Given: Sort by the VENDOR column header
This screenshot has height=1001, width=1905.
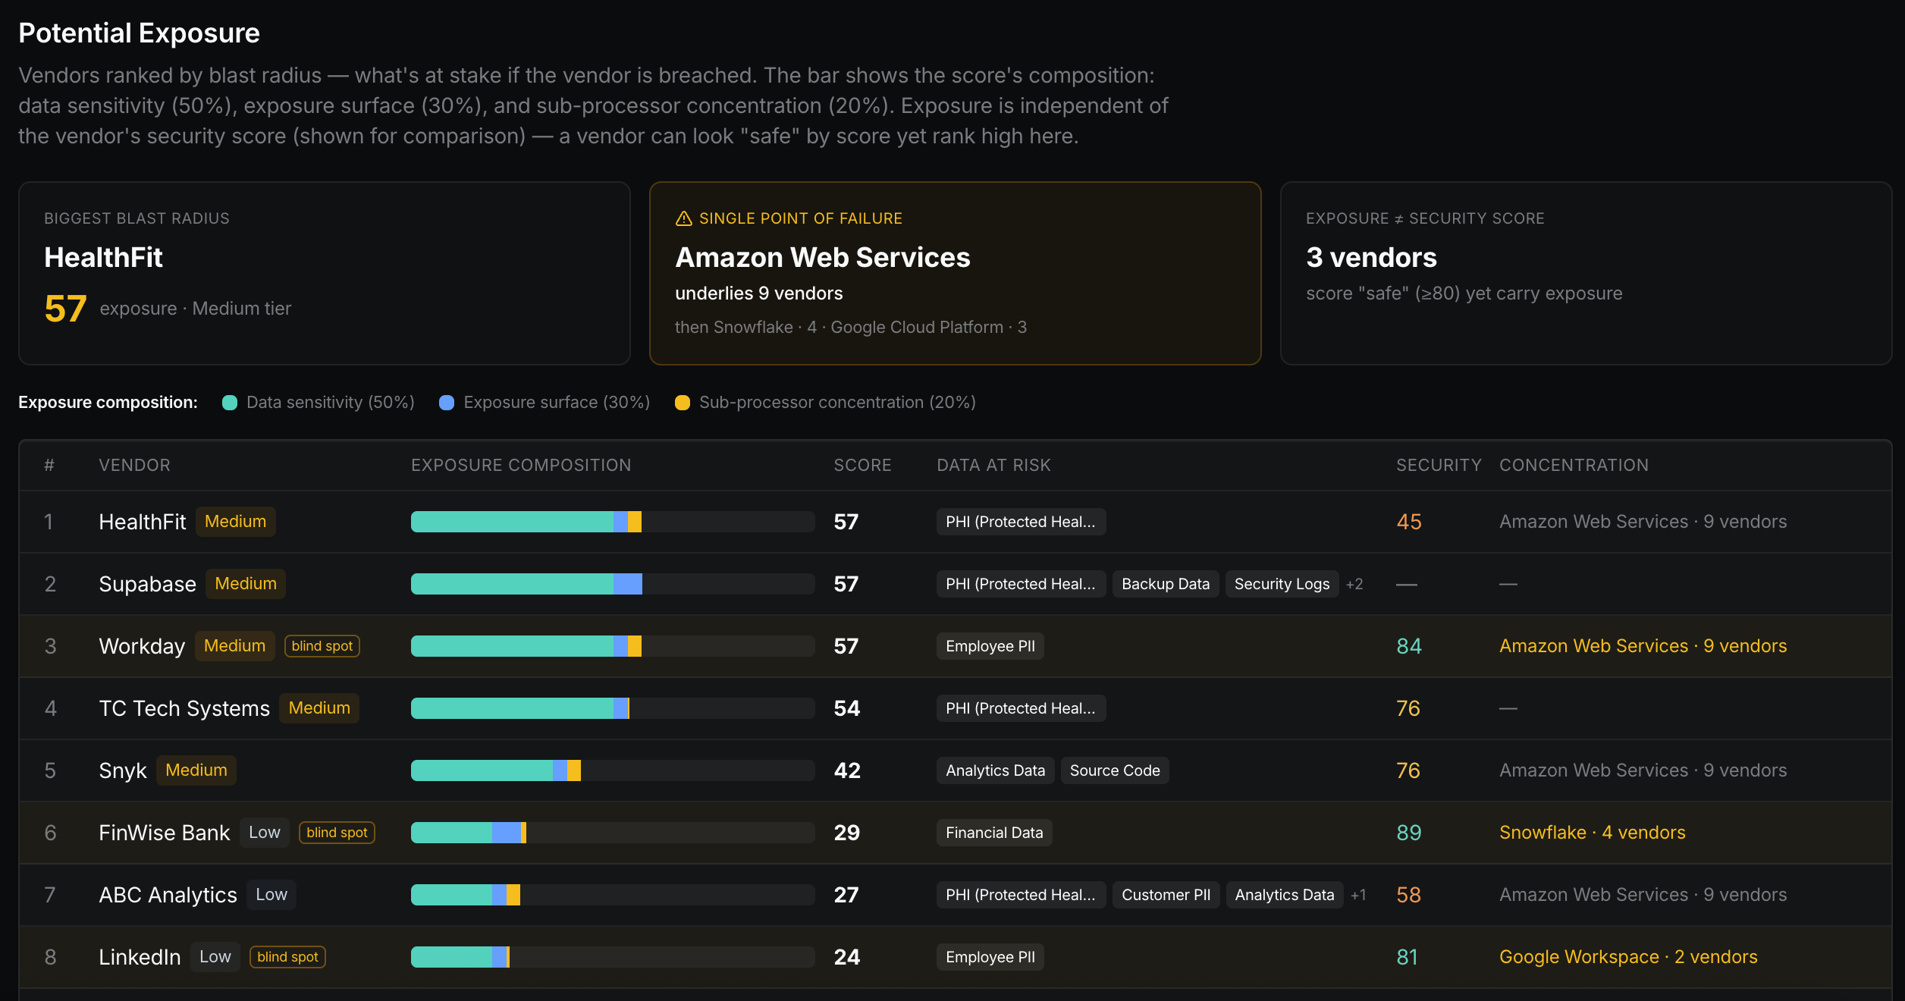Looking at the screenshot, I should click(134, 465).
